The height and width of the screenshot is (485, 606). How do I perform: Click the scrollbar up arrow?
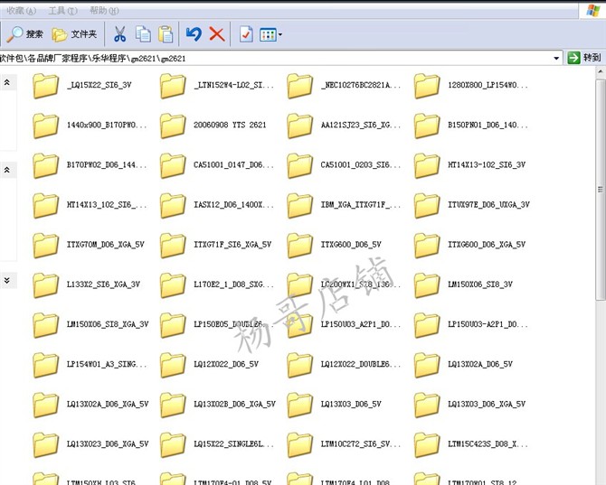click(601, 72)
